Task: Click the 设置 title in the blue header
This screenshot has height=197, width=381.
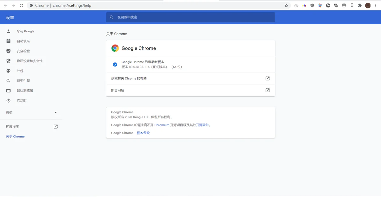Action: pyautogui.click(x=10, y=17)
